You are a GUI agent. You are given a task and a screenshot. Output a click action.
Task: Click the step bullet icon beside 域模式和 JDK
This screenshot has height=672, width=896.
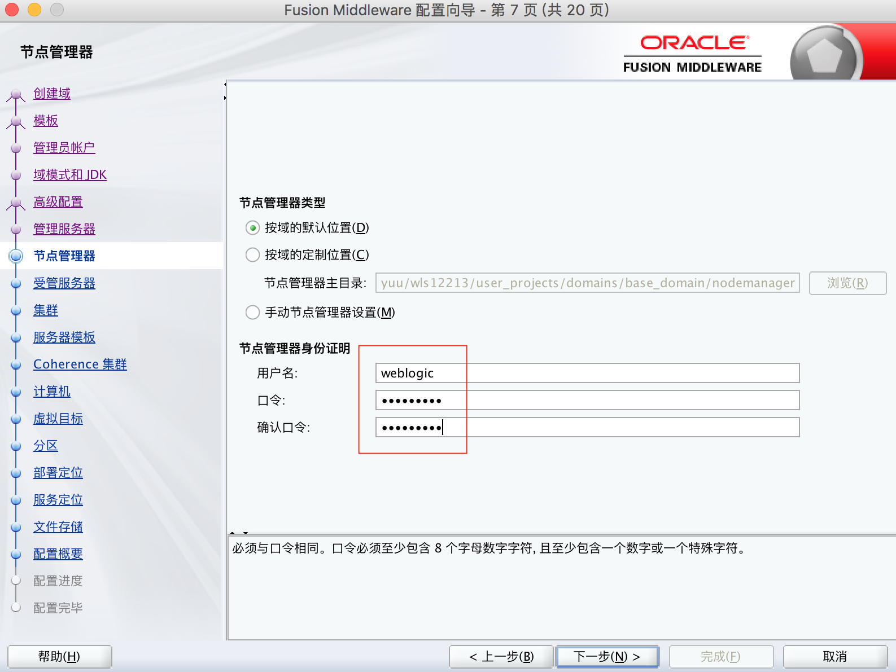16,175
